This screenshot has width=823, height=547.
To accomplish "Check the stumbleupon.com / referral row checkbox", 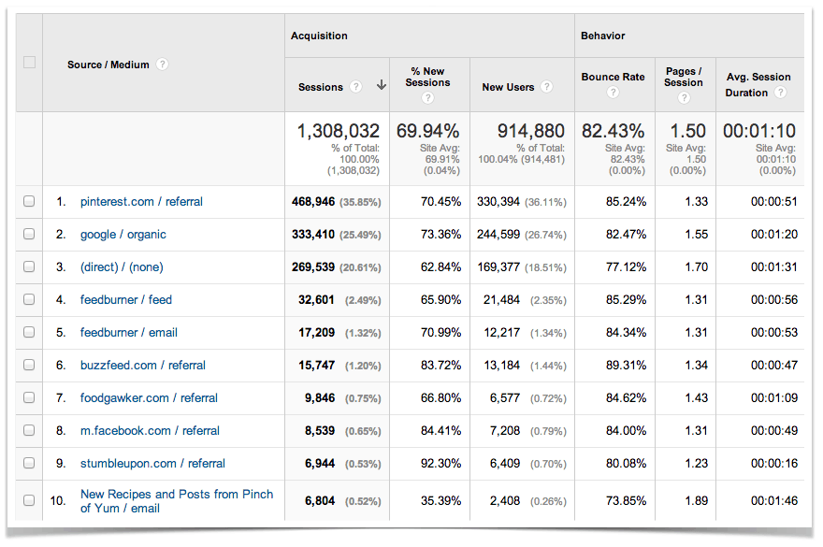I will tap(29, 463).
